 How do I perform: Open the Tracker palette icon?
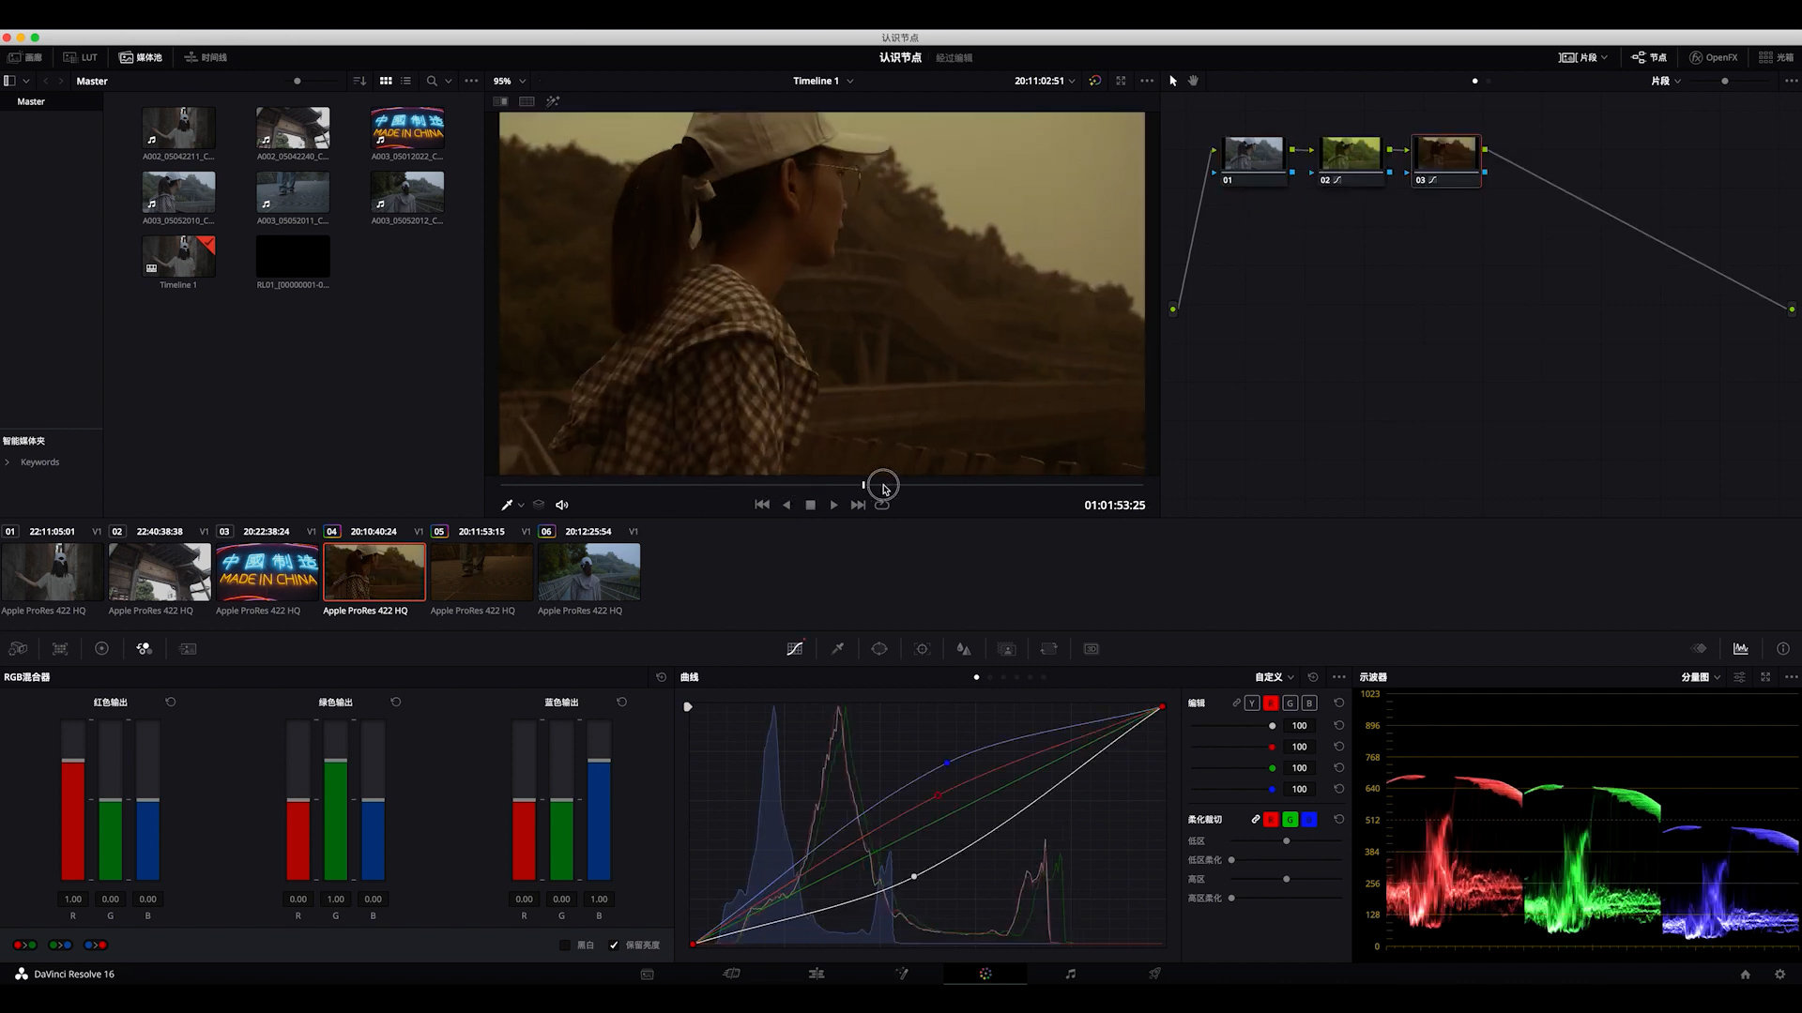(922, 649)
